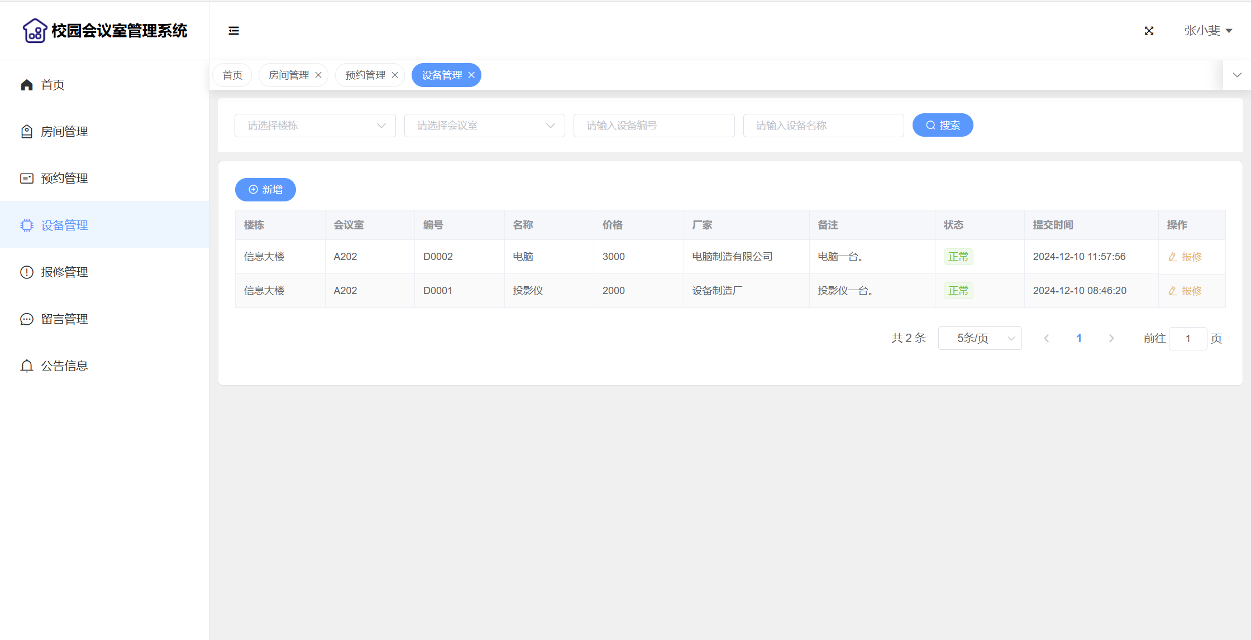Expand the tab list chevron at right
Viewport: 1251px width, 640px height.
click(1237, 75)
